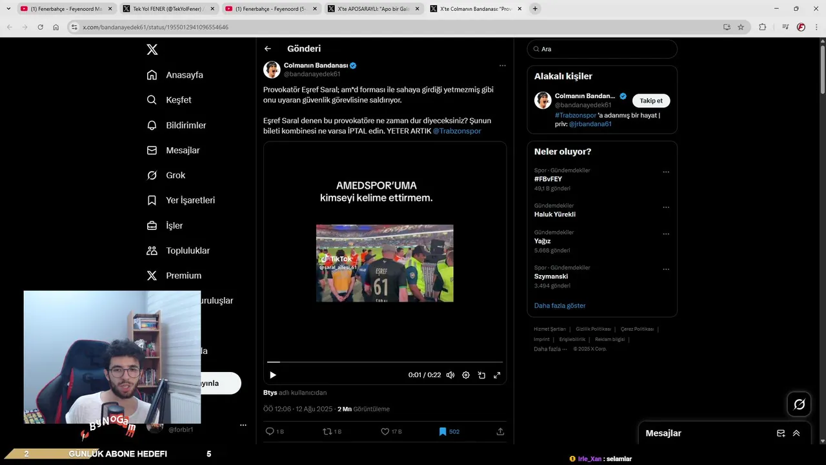The height and width of the screenshot is (465, 826).
Task: Open Topluluklar communities
Action: (178, 251)
